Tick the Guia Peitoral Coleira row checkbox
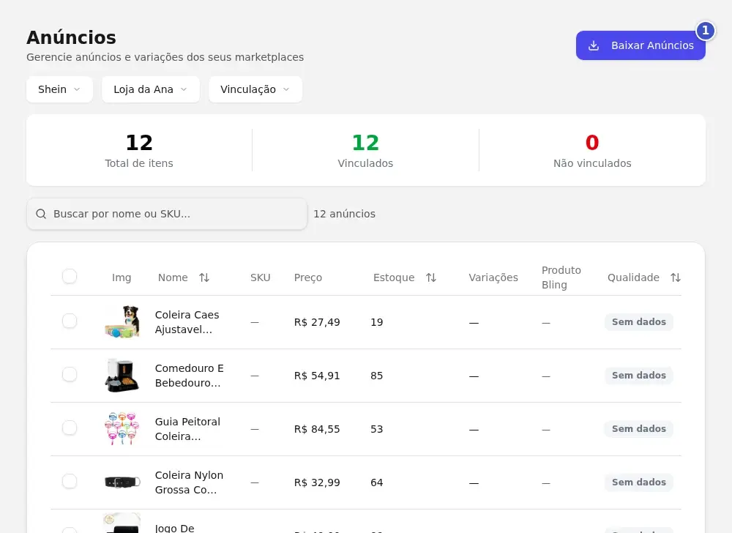The width and height of the screenshot is (732, 533). pyautogui.click(x=70, y=428)
